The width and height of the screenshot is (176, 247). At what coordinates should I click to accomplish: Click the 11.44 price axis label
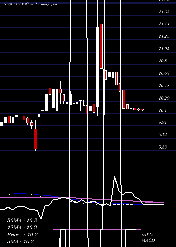pyautogui.click(x=164, y=24)
